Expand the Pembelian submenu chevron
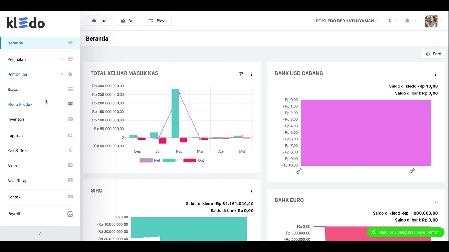 [x=62, y=74]
